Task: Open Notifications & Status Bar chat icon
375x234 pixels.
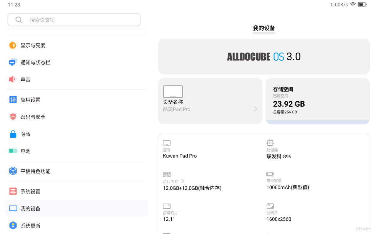Action: [13, 62]
